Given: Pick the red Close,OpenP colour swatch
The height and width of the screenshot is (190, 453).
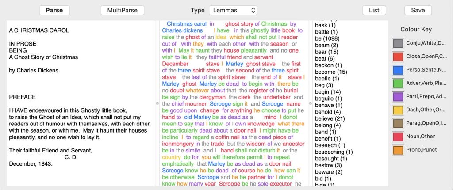Looking at the screenshot, I should pyautogui.click(x=398, y=57).
